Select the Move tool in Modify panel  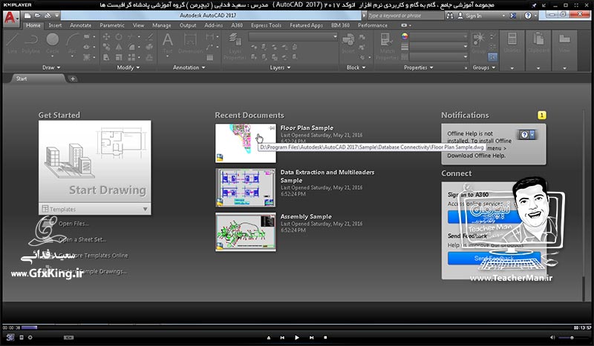[x=106, y=37]
